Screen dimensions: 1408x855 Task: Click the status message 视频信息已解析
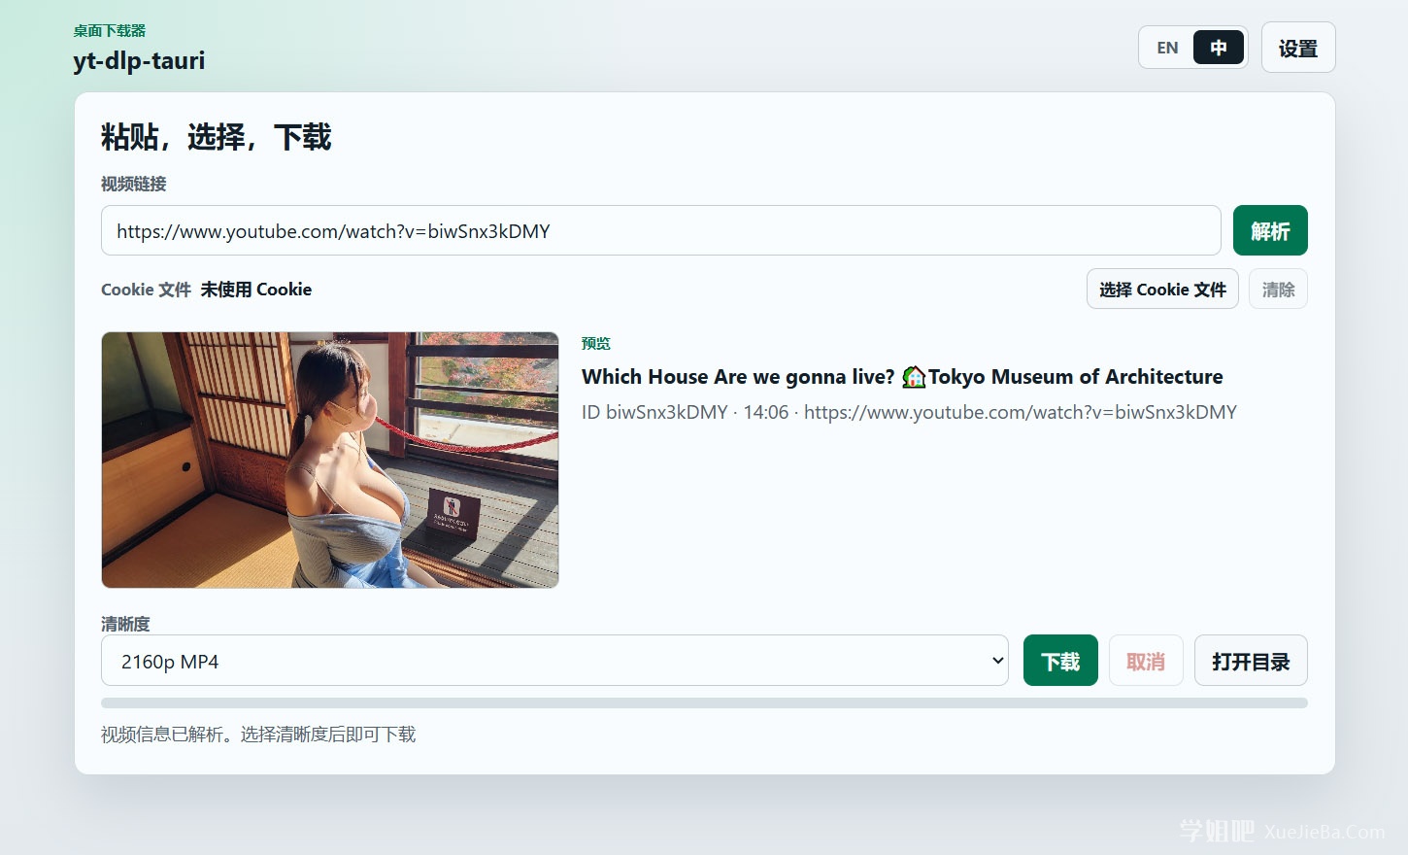(258, 735)
